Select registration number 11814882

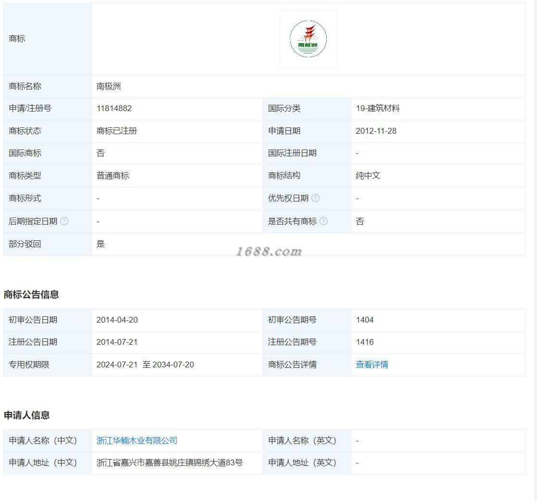click(x=114, y=109)
